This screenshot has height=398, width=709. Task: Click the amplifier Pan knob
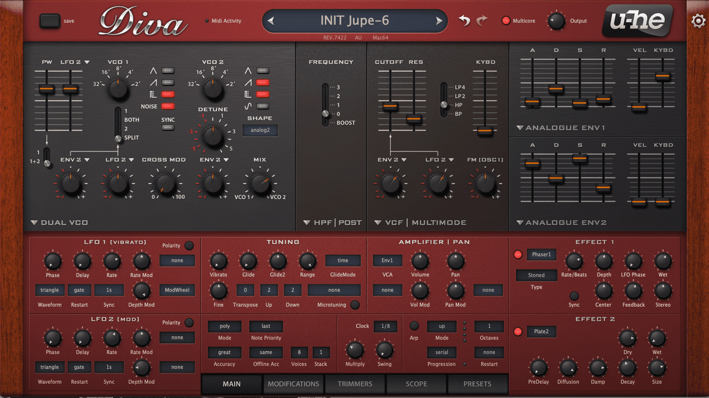(455, 261)
